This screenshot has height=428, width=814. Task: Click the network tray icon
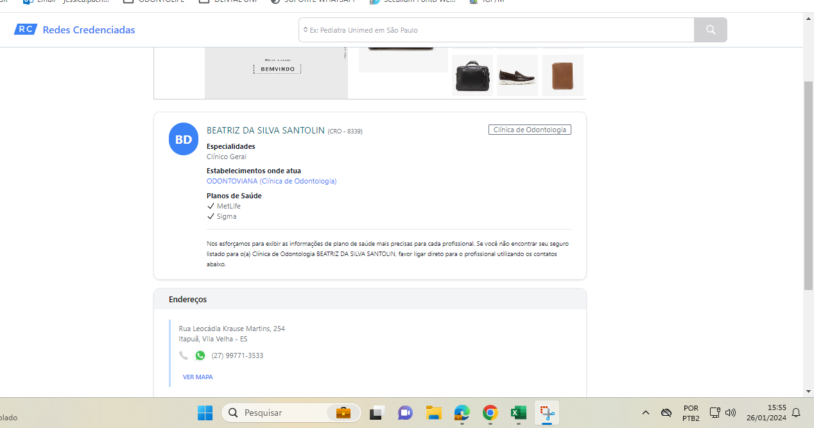pyautogui.click(x=715, y=413)
